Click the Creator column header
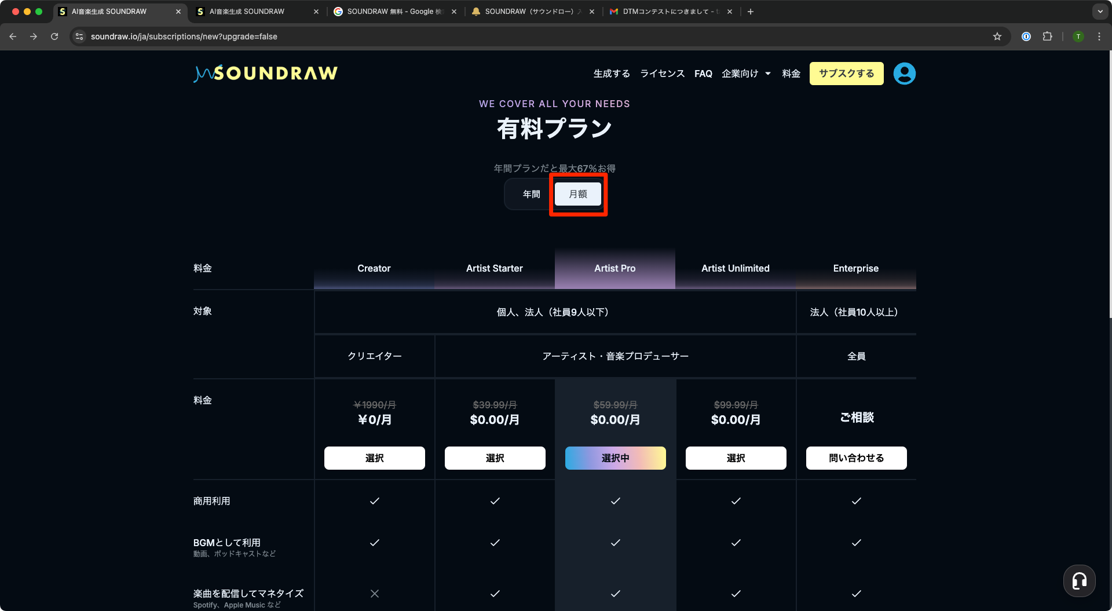Viewport: 1112px width, 611px height. coord(374,268)
